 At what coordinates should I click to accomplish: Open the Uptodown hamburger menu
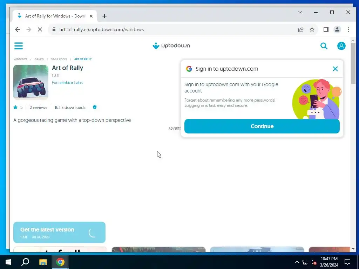pyautogui.click(x=19, y=46)
